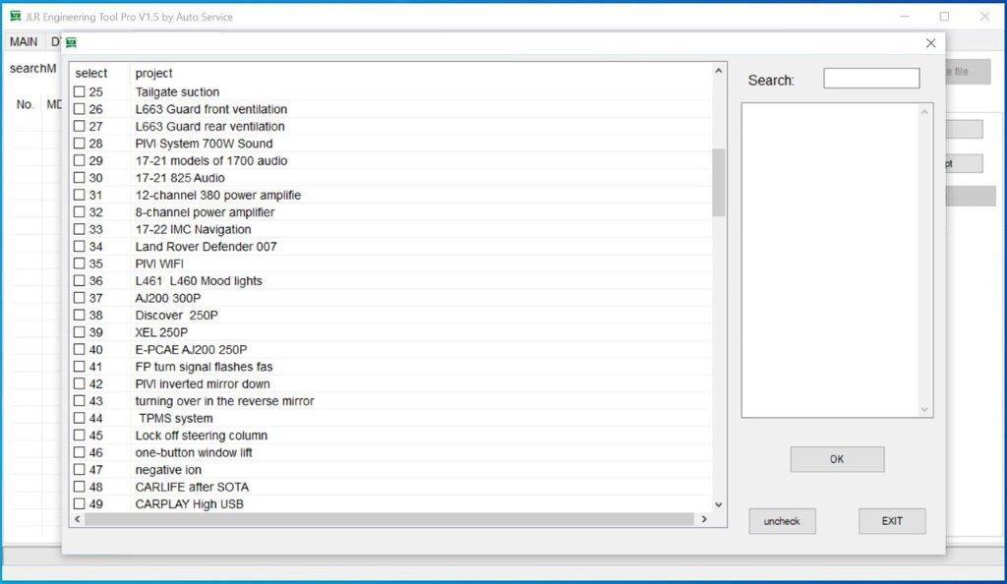Image resolution: width=1007 pixels, height=584 pixels.
Task: Click the horizontal scrollbar left arrow
Action: [x=78, y=519]
